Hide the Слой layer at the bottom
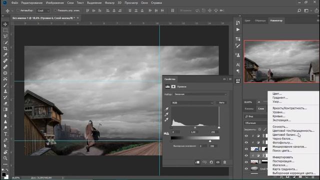Viewport: 320px width, 180px height. [246, 168]
